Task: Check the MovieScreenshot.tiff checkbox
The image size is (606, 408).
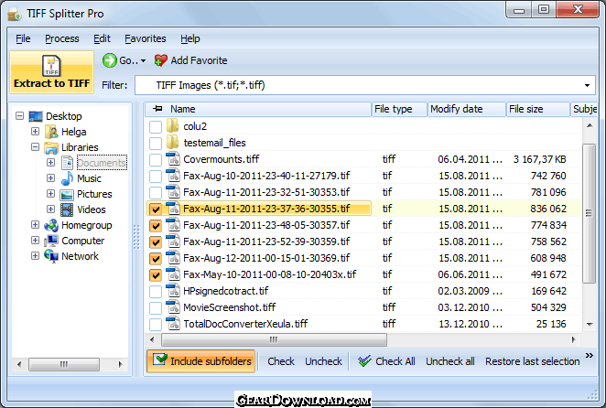Action: (156, 308)
